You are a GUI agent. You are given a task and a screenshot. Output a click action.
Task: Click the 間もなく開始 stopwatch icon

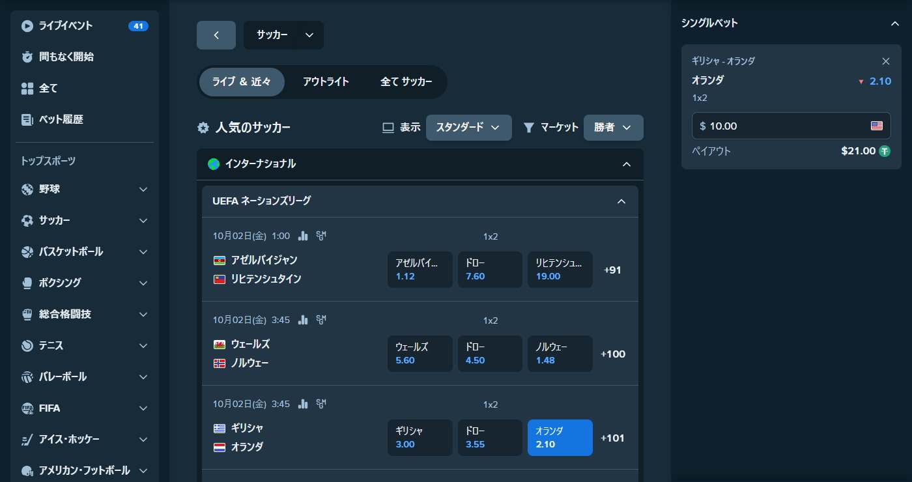pyautogui.click(x=27, y=57)
